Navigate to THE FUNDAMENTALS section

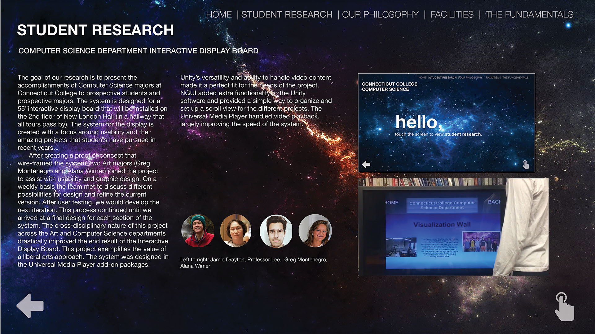(529, 15)
